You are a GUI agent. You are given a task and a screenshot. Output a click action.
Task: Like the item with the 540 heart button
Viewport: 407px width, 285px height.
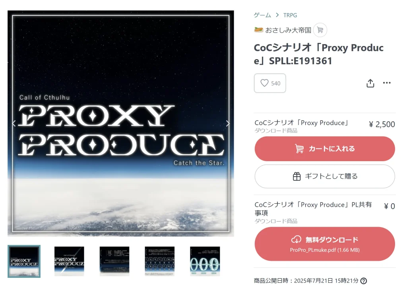(x=270, y=83)
